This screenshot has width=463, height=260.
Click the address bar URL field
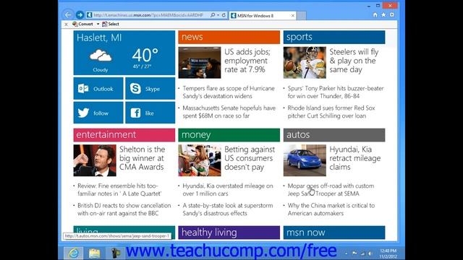pyautogui.click(x=148, y=15)
